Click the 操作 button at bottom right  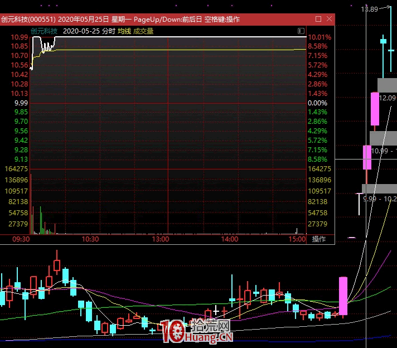318,239
